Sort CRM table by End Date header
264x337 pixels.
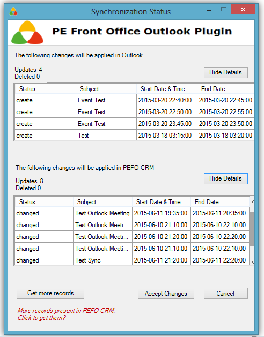pos(220,202)
